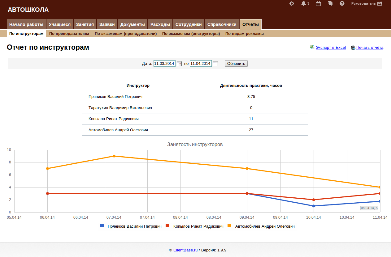This screenshot has height=257, width=391.
Task: Open the Сотрудники tab
Action: tap(189, 24)
